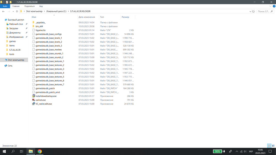Open Google Chrome from taskbar
Viewport: 276px width, 155px height.
pos(39,151)
